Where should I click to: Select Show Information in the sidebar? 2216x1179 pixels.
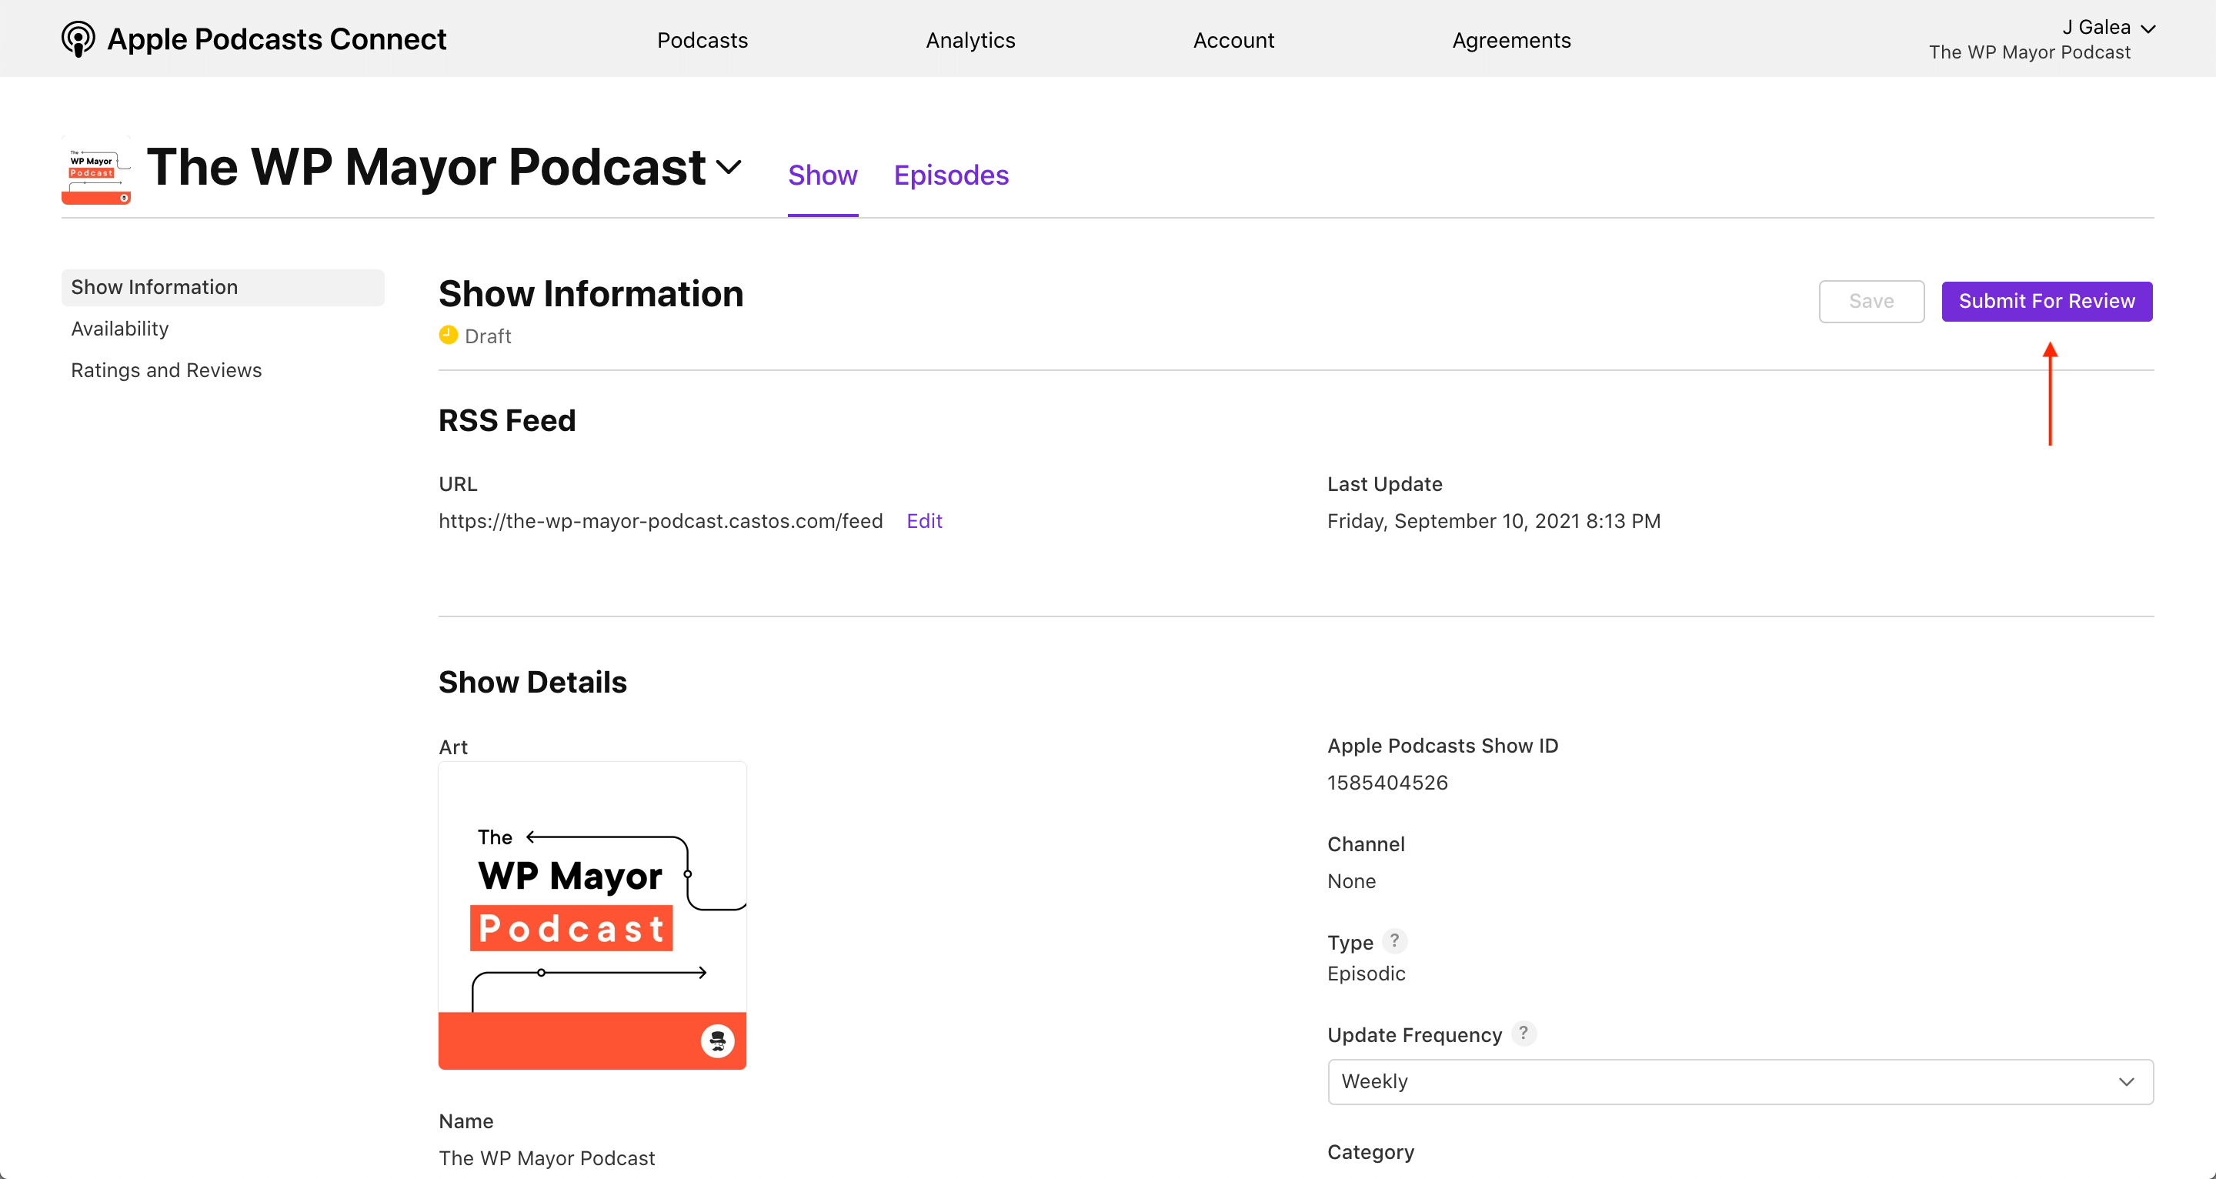click(223, 287)
